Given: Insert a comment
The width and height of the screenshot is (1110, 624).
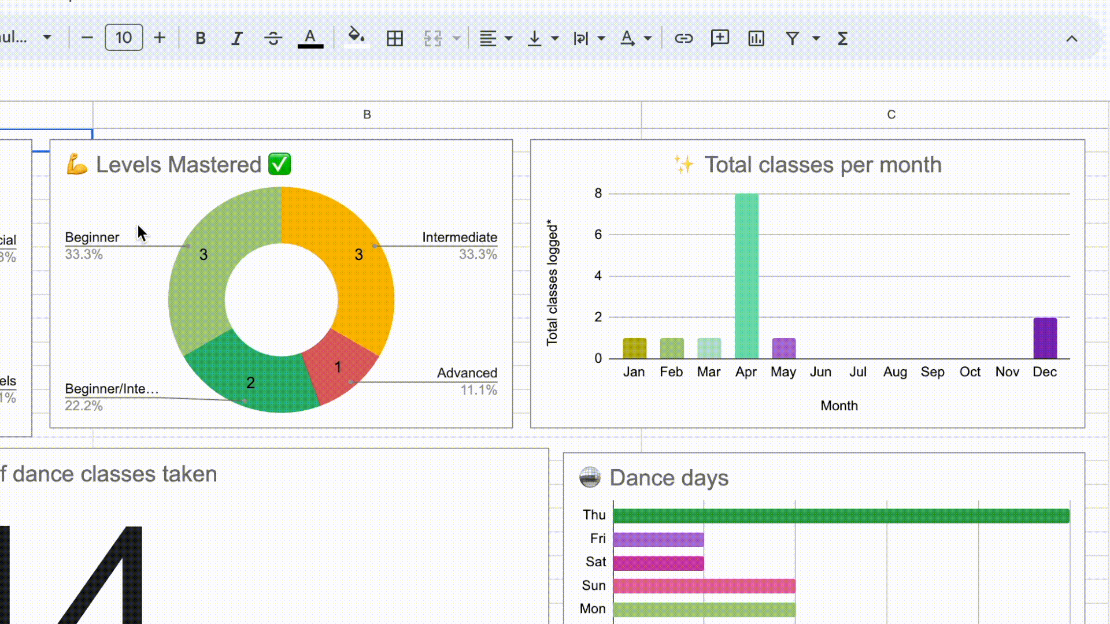Looking at the screenshot, I should (x=720, y=38).
